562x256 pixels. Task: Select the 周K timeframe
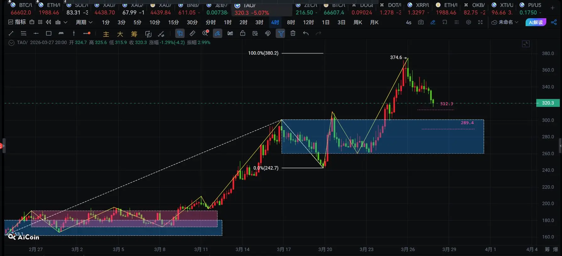pyautogui.click(x=358, y=22)
